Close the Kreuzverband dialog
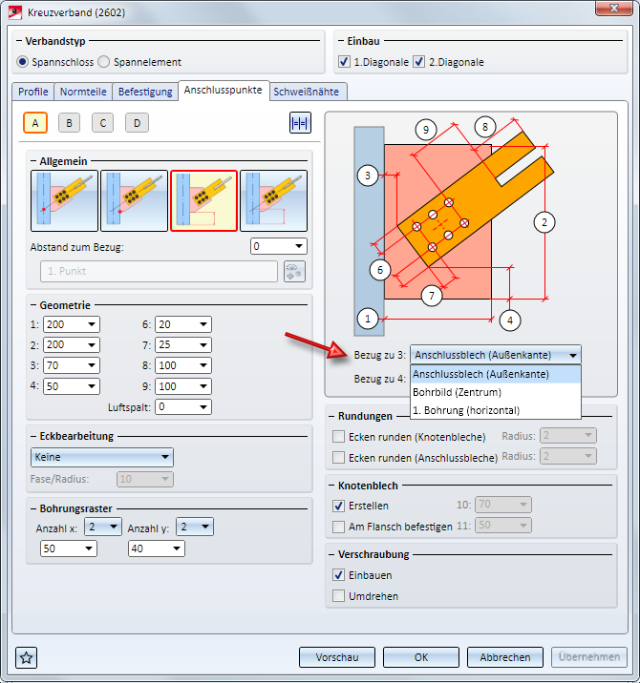 point(614,9)
